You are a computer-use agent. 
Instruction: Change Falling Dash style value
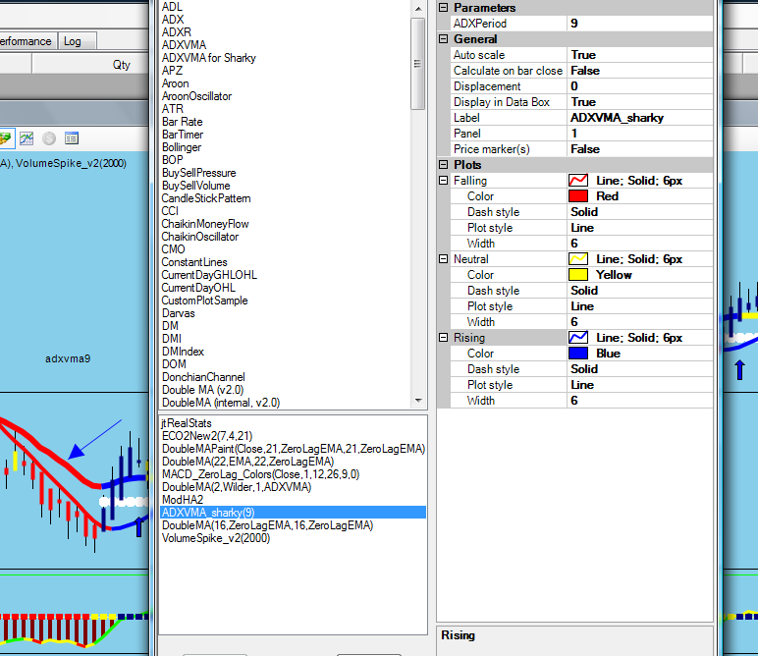(x=639, y=212)
